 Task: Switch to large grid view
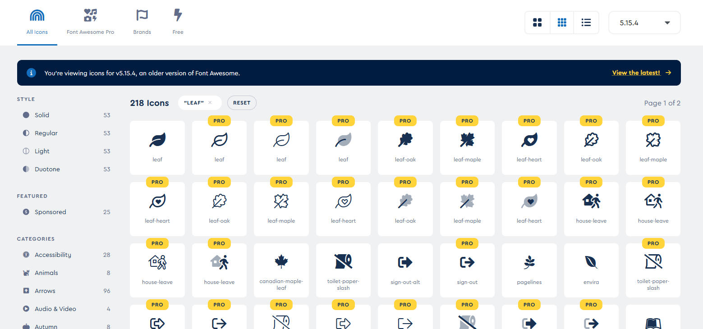tap(538, 23)
